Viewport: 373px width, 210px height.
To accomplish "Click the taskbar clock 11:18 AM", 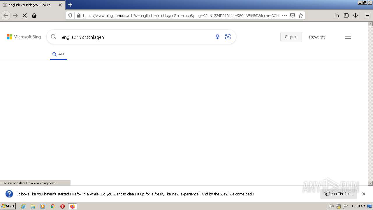I will 358,206.
